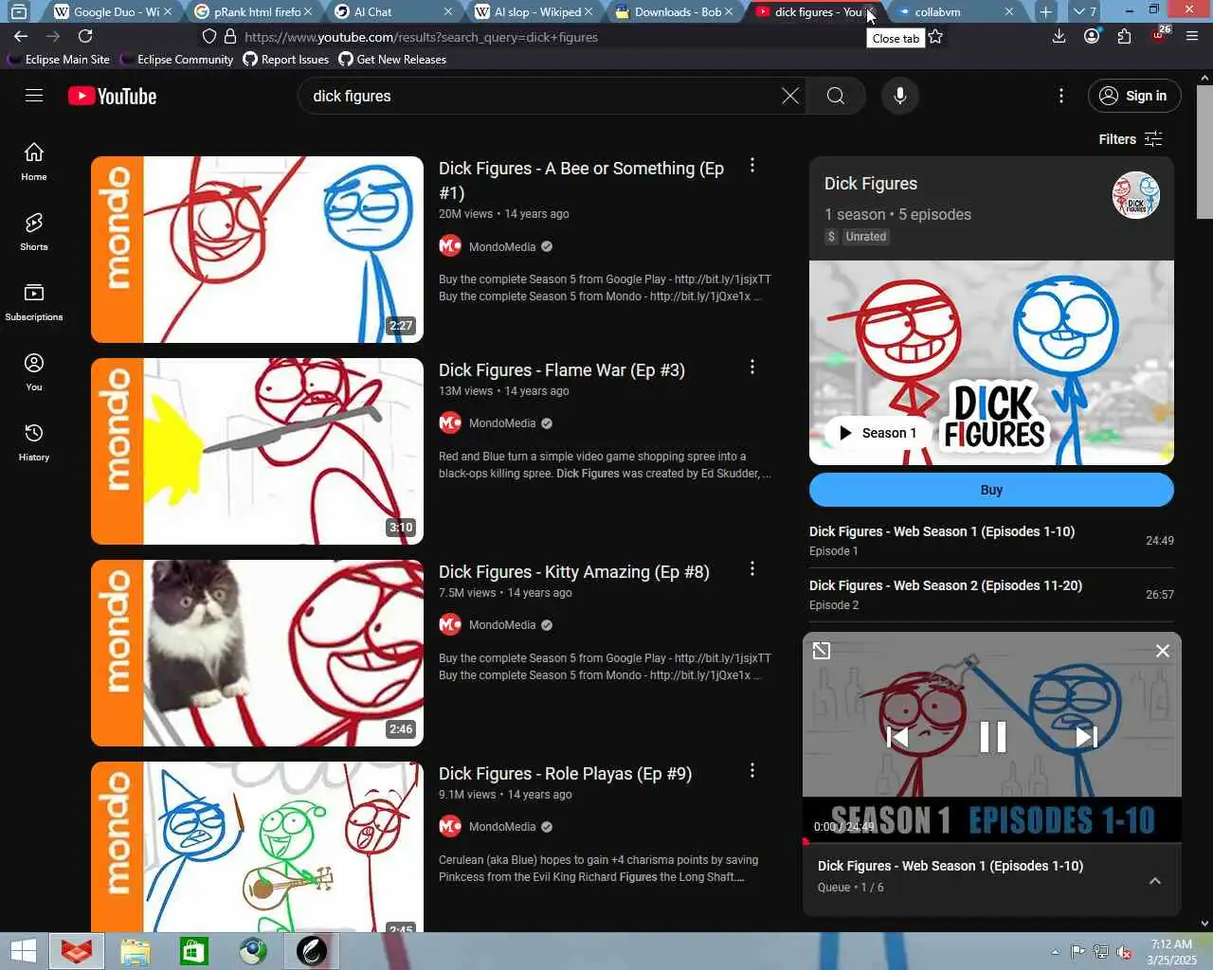The width and height of the screenshot is (1213, 970).
Task: Open A Bee or Something thumbnail
Action: 257,249
